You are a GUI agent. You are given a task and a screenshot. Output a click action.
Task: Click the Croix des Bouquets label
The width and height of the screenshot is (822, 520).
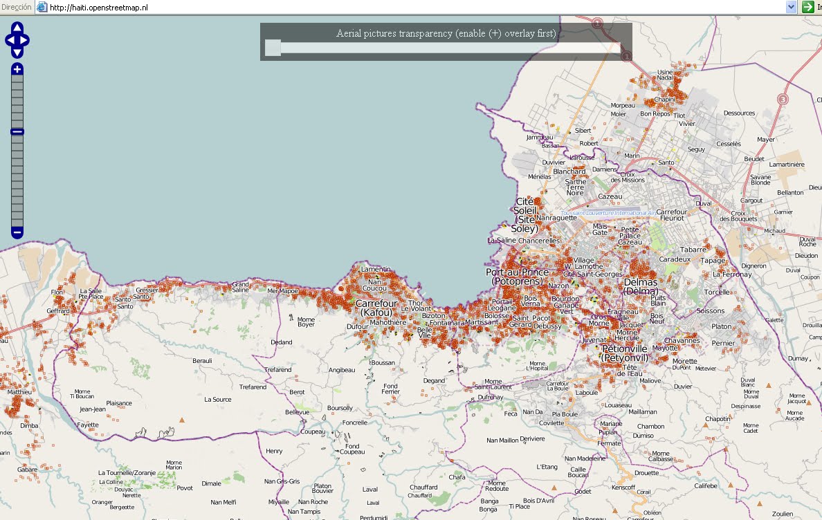pos(738,216)
